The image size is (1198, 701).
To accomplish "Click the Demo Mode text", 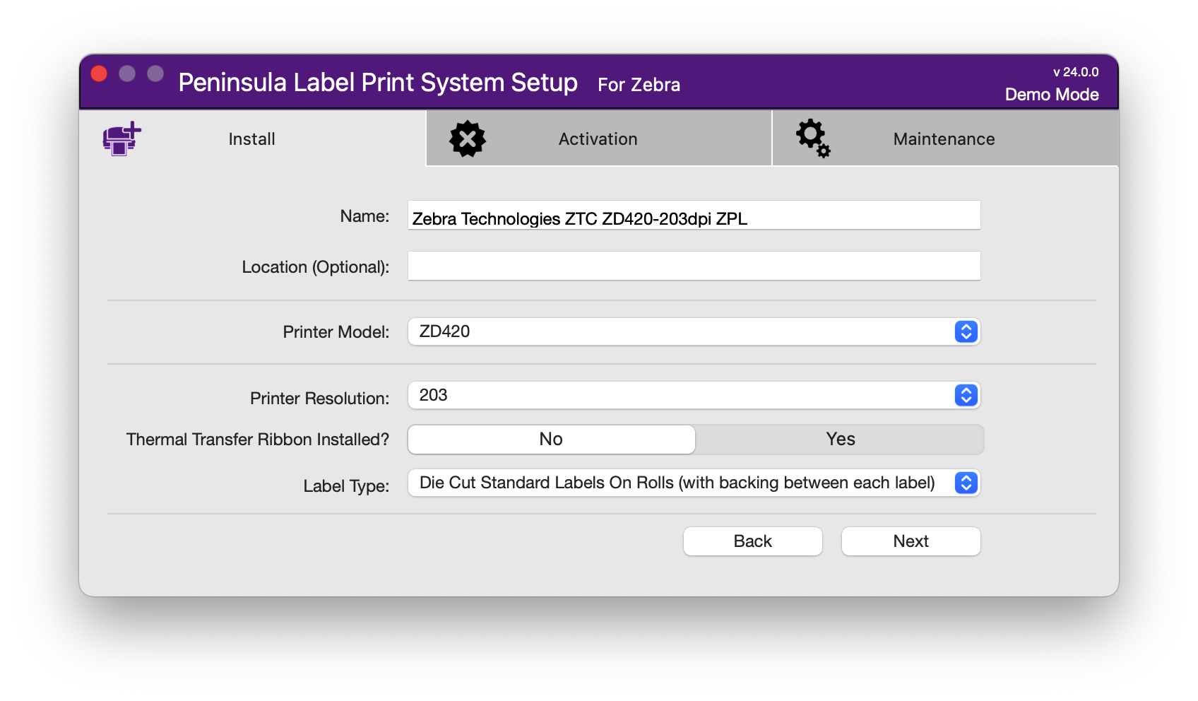I will pyautogui.click(x=1052, y=95).
